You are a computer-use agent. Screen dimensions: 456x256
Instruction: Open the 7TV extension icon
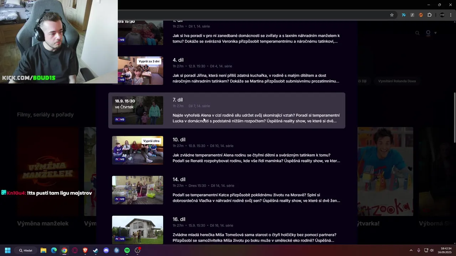pos(404,15)
